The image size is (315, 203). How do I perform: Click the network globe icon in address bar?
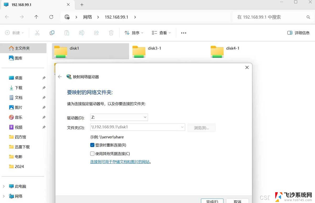click(x=67, y=17)
